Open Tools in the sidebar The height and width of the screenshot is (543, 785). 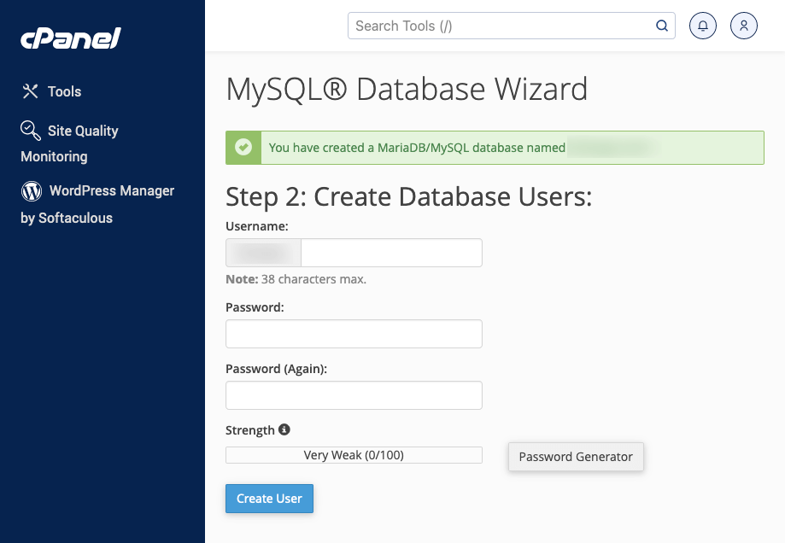(x=51, y=91)
